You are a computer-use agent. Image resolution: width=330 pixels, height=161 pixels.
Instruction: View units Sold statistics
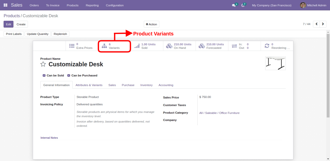[147, 46]
